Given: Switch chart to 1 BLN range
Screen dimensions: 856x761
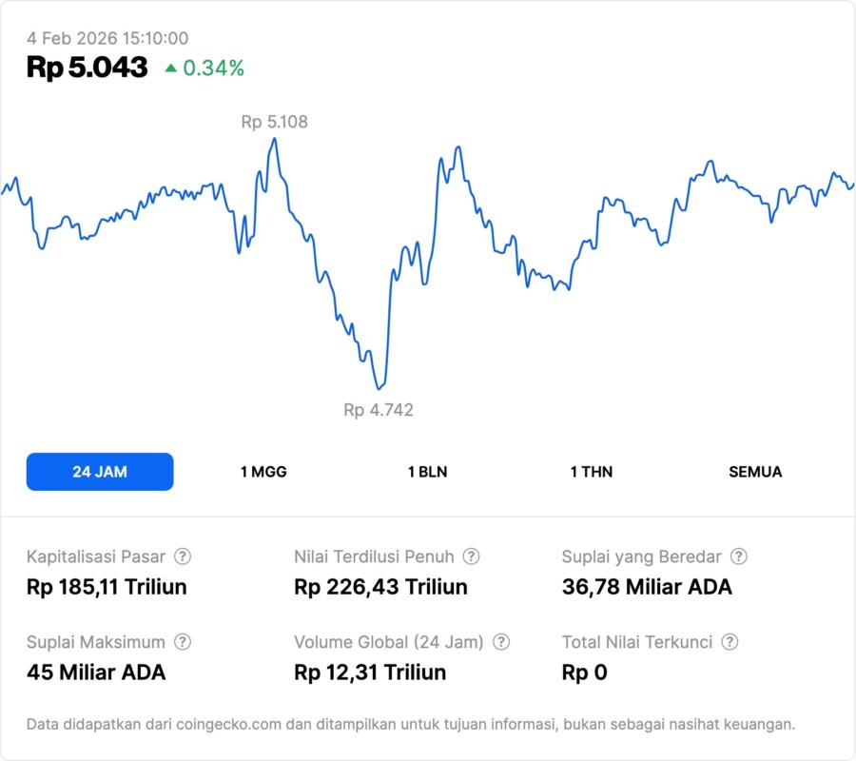Looking at the screenshot, I should point(427,472).
